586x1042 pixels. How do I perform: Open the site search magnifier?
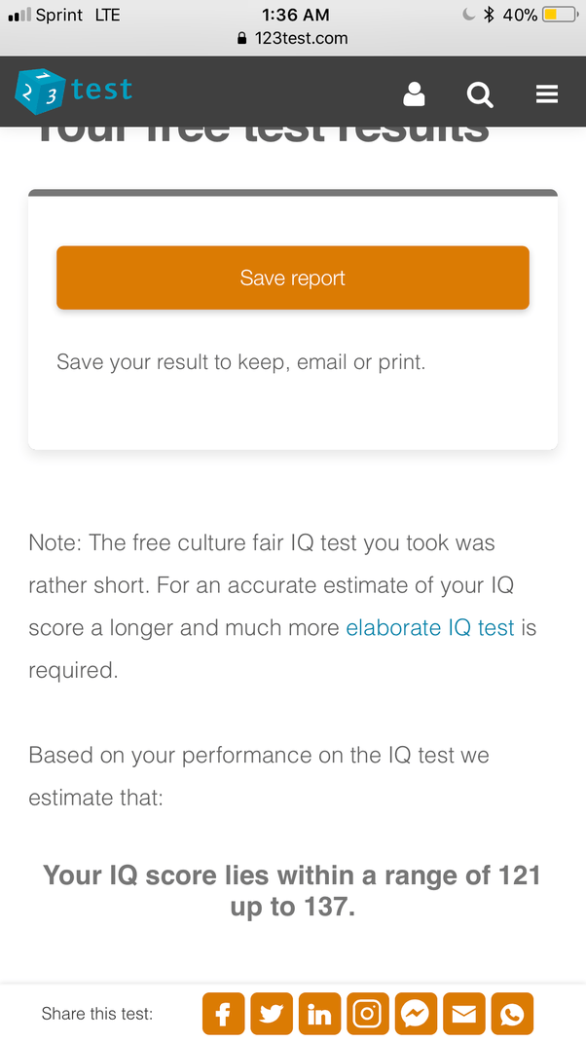(480, 94)
